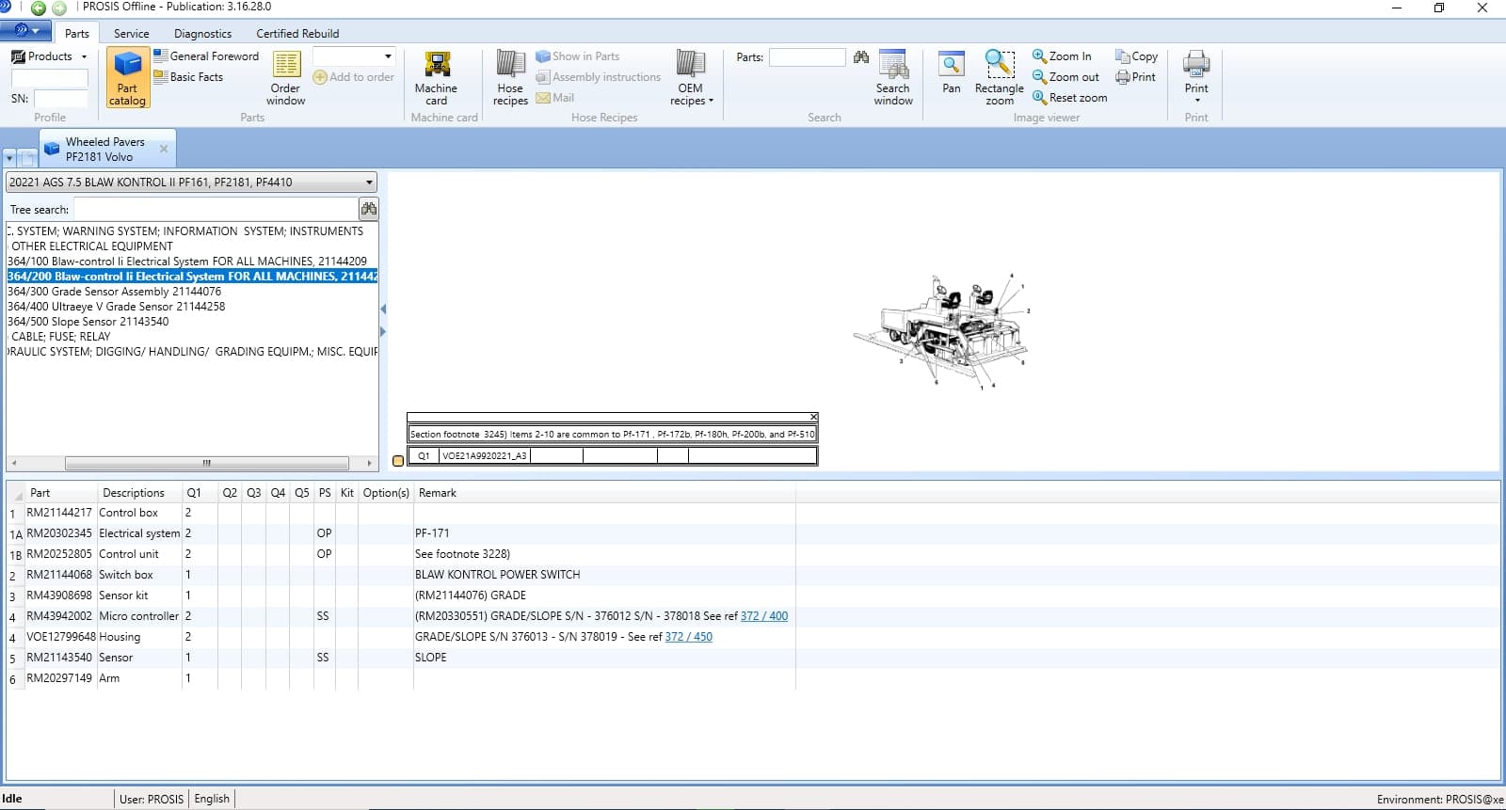Select 364/500 Slope Sensor tree item
This screenshot has width=1506, height=810.
88,322
